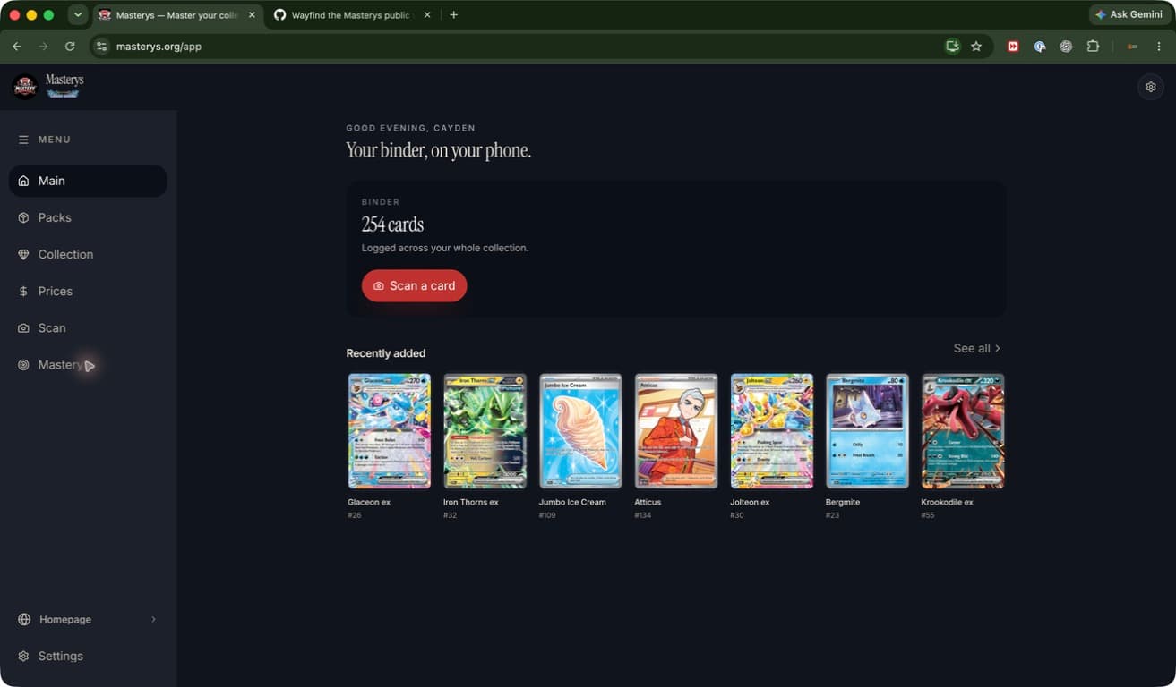This screenshot has width=1176, height=687.
Task: Open the Prices section
Action: [x=88, y=291]
